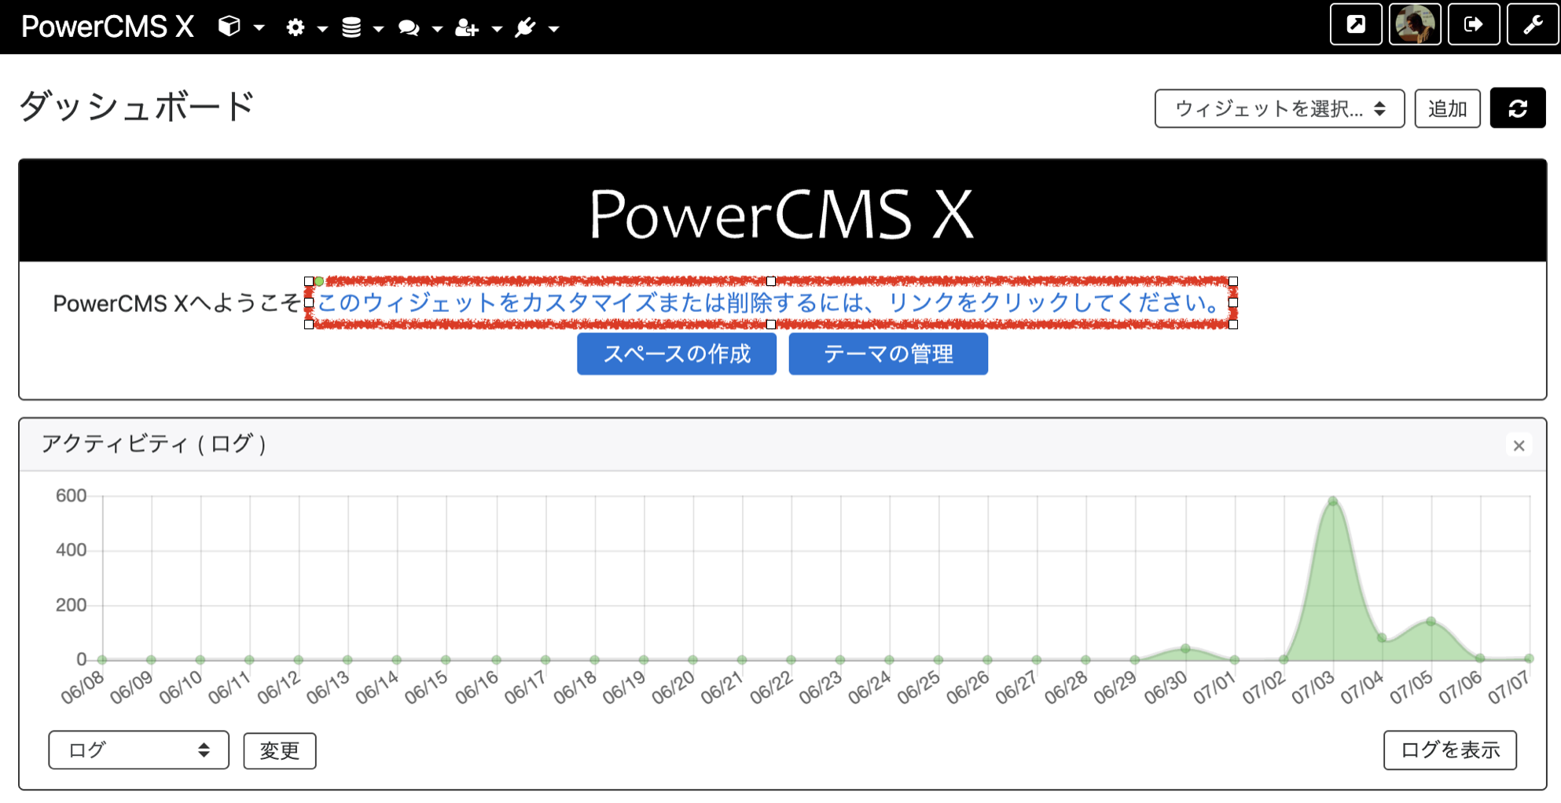Click the sign-out arrow icon
The height and width of the screenshot is (803, 1561).
coord(1474,24)
